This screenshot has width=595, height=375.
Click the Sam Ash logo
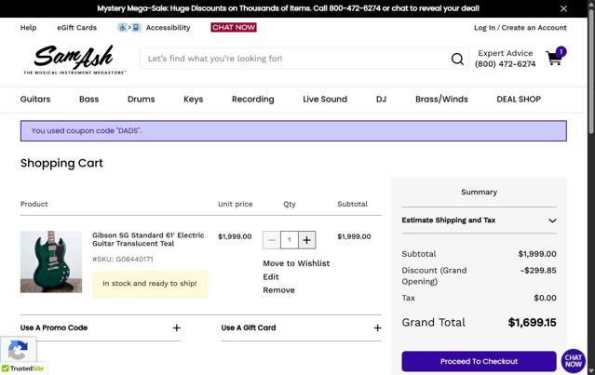pyautogui.click(x=74, y=60)
